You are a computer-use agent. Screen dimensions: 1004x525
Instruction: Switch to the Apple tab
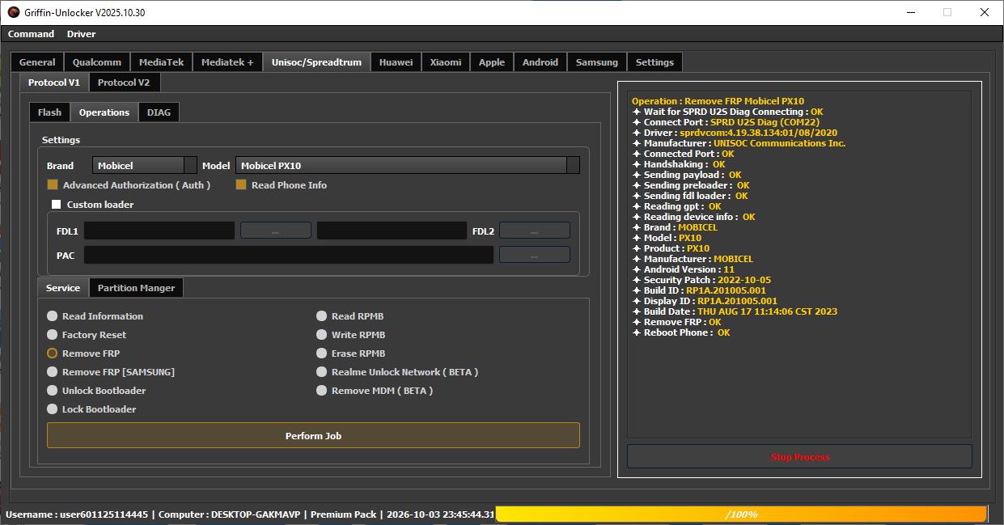491,62
